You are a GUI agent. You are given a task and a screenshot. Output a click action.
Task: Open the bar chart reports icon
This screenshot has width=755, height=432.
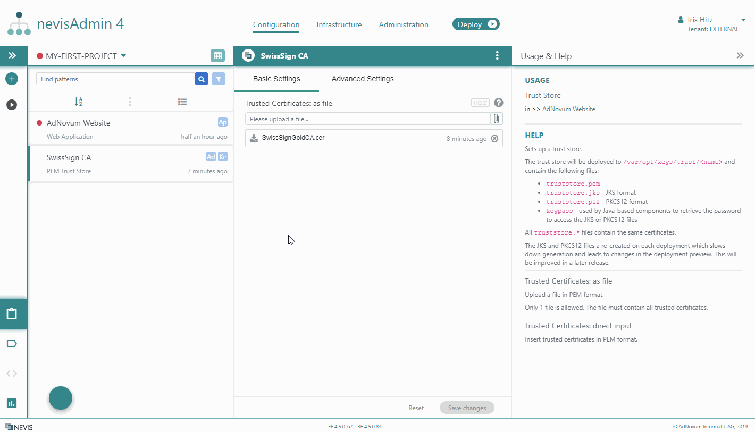click(12, 403)
